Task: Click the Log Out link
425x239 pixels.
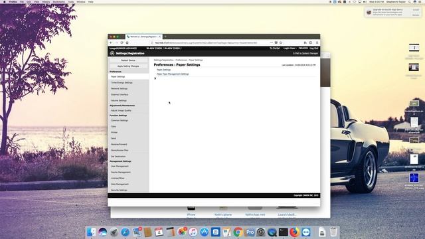Action: [314, 48]
